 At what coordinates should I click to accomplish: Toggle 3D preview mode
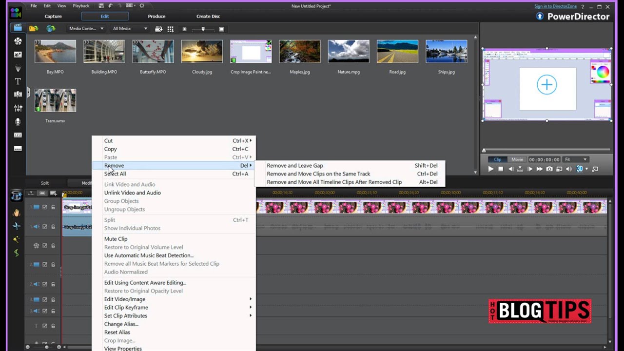580,169
